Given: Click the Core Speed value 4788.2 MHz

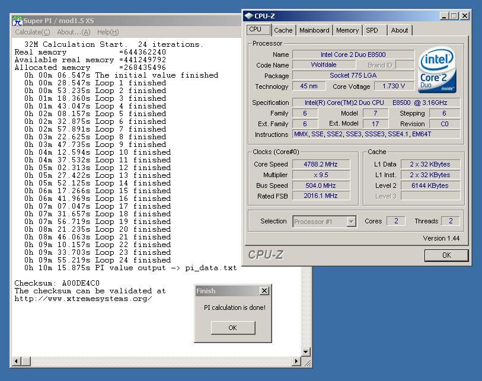Looking at the screenshot, I should pyautogui.click(x=321, y=164).
